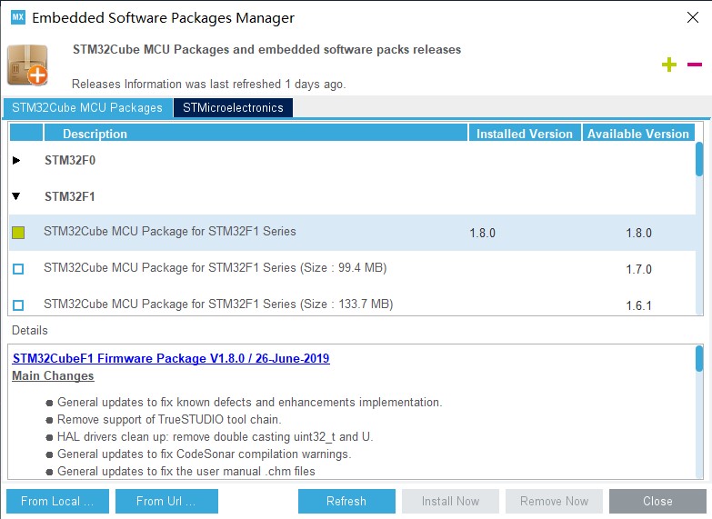Click installed version 1.8.0 cell
This screenshot has width=712, height=519.
(482, 233)
